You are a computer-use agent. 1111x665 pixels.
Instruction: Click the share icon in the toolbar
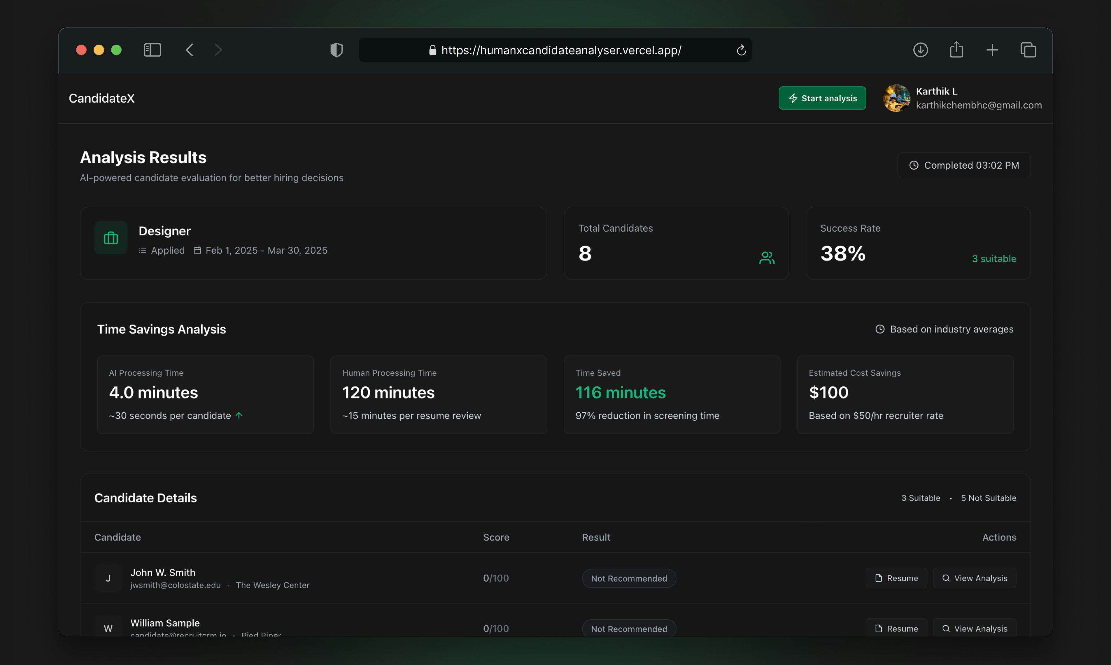pos(956,49)
